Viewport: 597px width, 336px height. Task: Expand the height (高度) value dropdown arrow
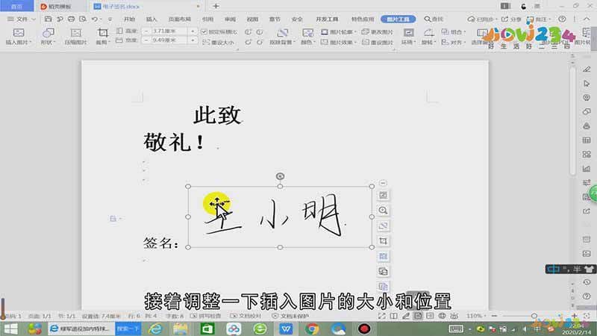pyautogui.click(x=193, y=31)
